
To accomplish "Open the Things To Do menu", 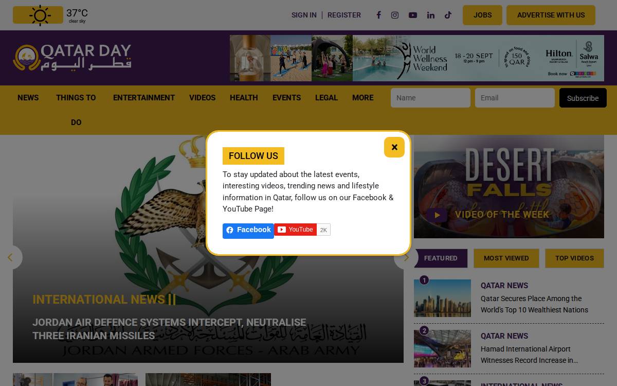I will coord(76,110).
